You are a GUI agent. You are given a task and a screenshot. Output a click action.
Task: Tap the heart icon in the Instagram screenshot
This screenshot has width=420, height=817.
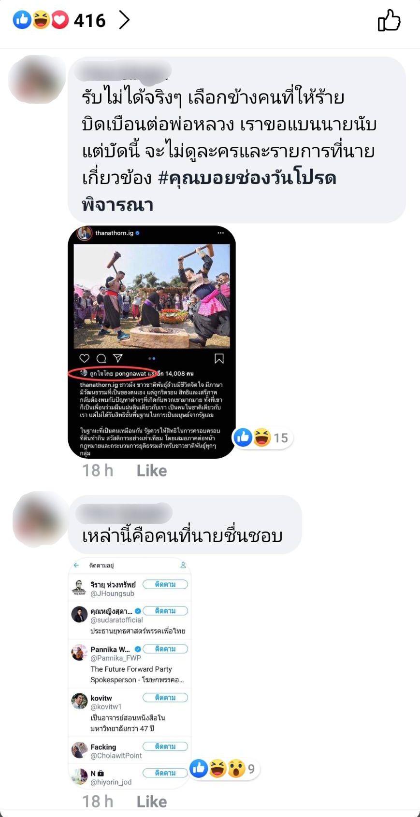click(85, 358)
